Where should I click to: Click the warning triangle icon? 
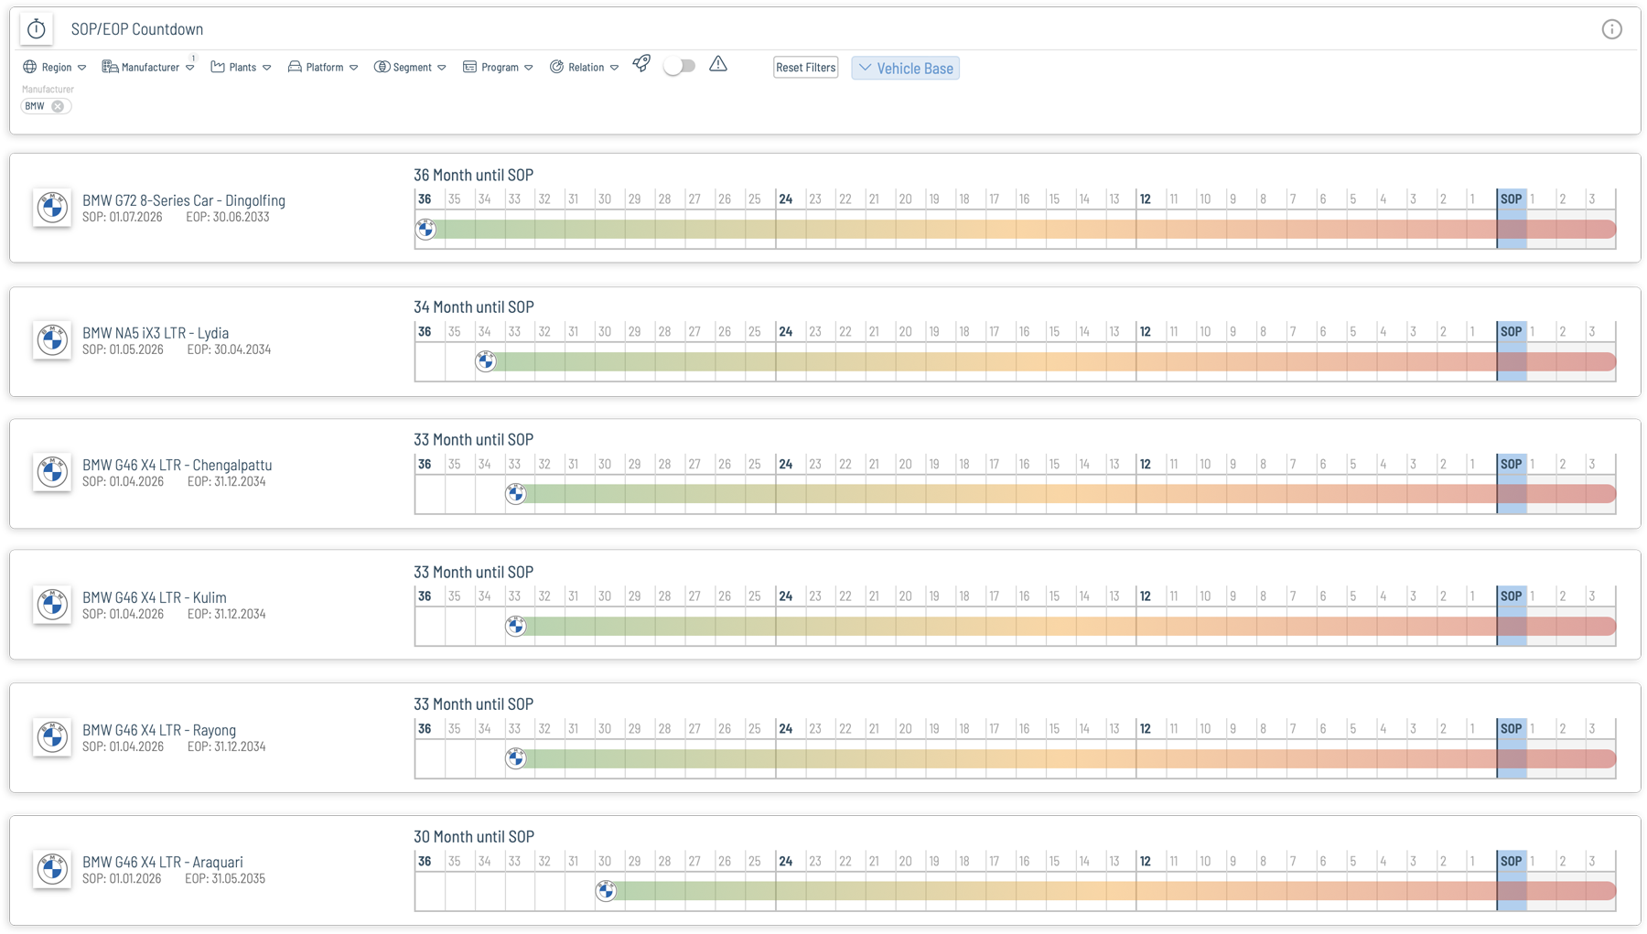[x=718, y=64]
